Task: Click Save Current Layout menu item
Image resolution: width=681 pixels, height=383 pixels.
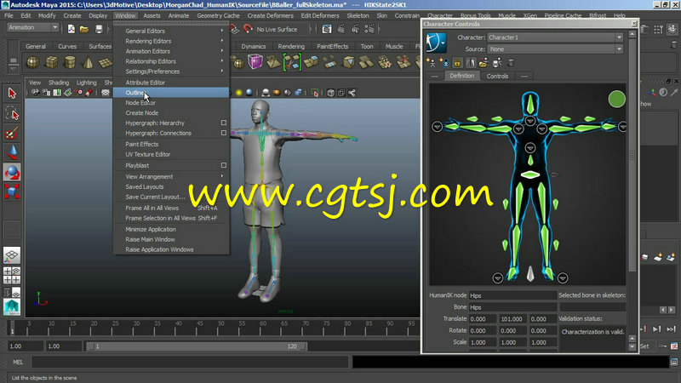Action: 172,197
